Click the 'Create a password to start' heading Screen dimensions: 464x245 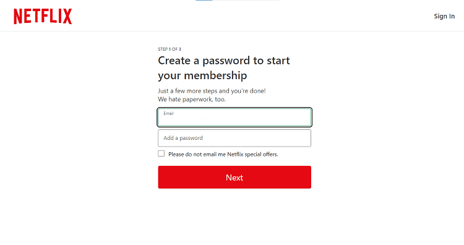[224, 61]
